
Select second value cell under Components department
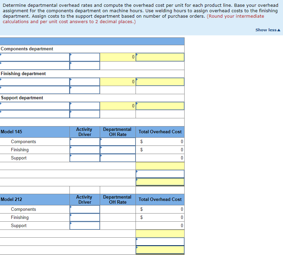coord(85,66)
